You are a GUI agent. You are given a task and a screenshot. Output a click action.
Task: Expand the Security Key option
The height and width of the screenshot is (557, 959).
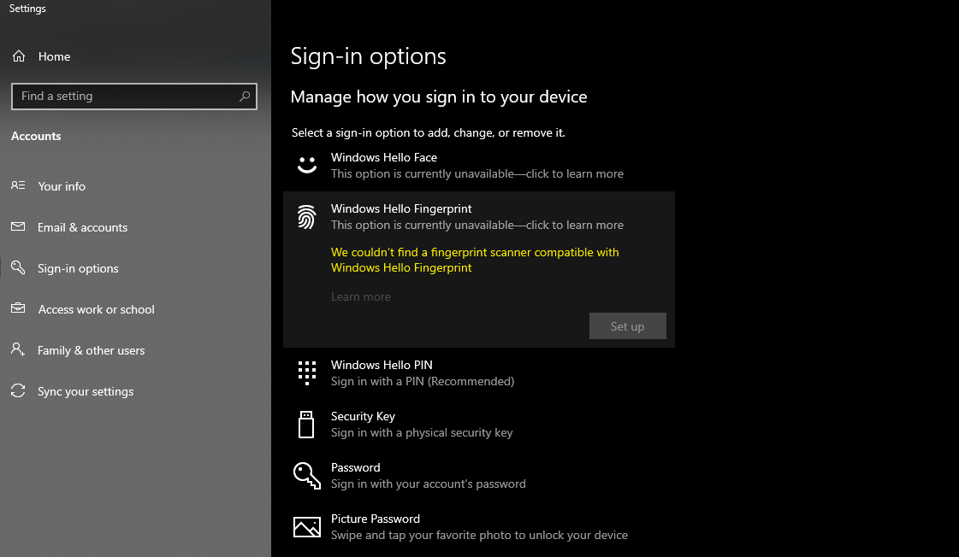click(479, 425)
